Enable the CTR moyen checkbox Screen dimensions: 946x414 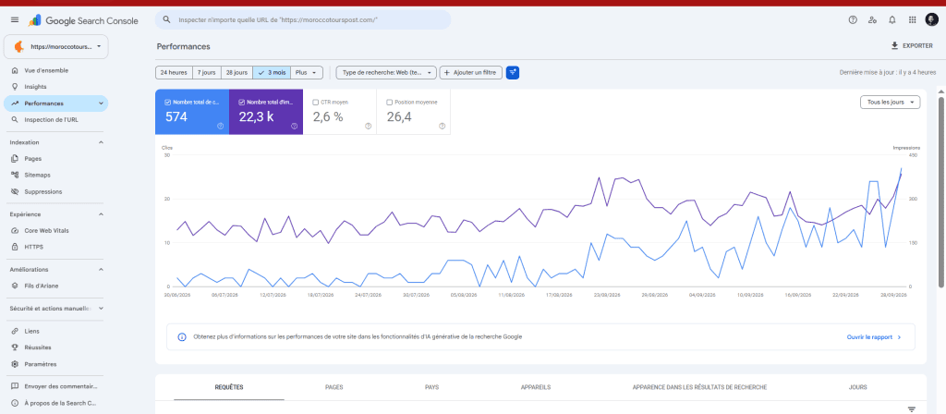pyautogui.click(x=316, y=103)
